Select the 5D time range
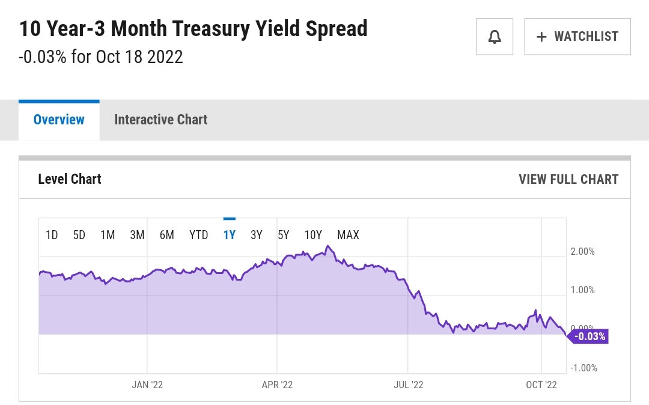 [x=79, y=235]
